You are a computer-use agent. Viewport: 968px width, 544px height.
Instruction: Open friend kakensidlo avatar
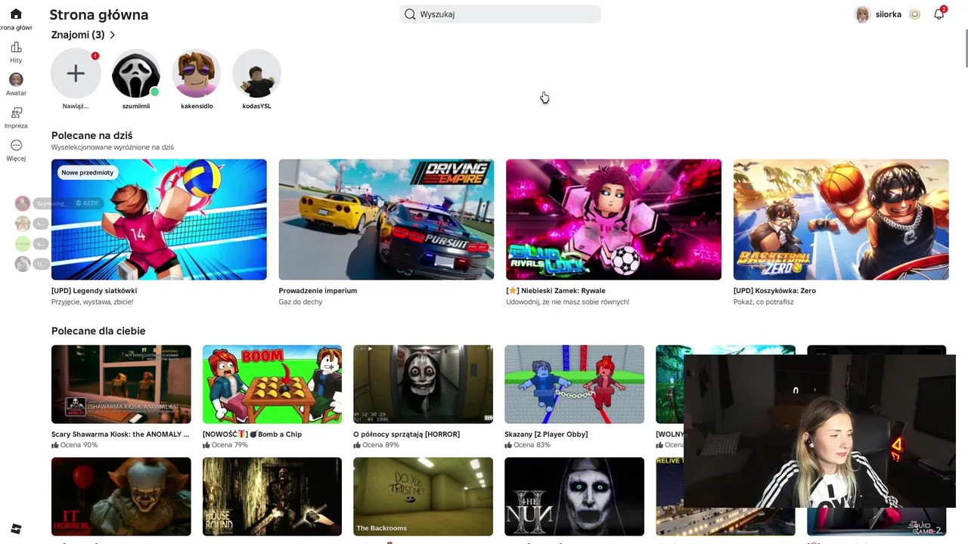(x=197, y=73)
